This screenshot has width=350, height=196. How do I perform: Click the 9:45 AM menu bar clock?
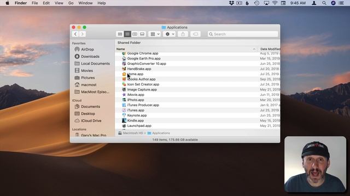click(x=298, y=3)
